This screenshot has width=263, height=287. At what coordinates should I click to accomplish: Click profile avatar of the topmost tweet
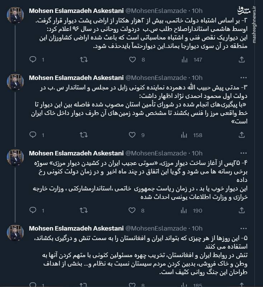pos(17,14)
